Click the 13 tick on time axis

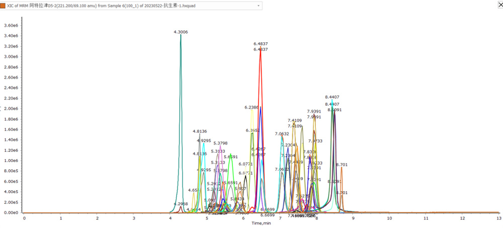[498, 218]
